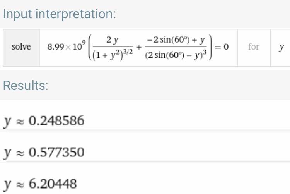Click the variable y cell after "for"
This screenshot has height=194, width=290.
281,47
